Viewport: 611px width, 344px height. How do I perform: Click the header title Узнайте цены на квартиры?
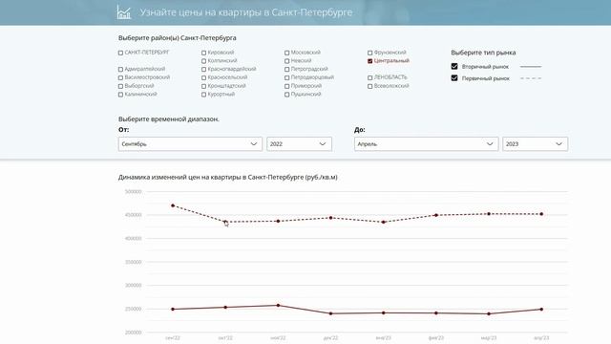(246, 12)
